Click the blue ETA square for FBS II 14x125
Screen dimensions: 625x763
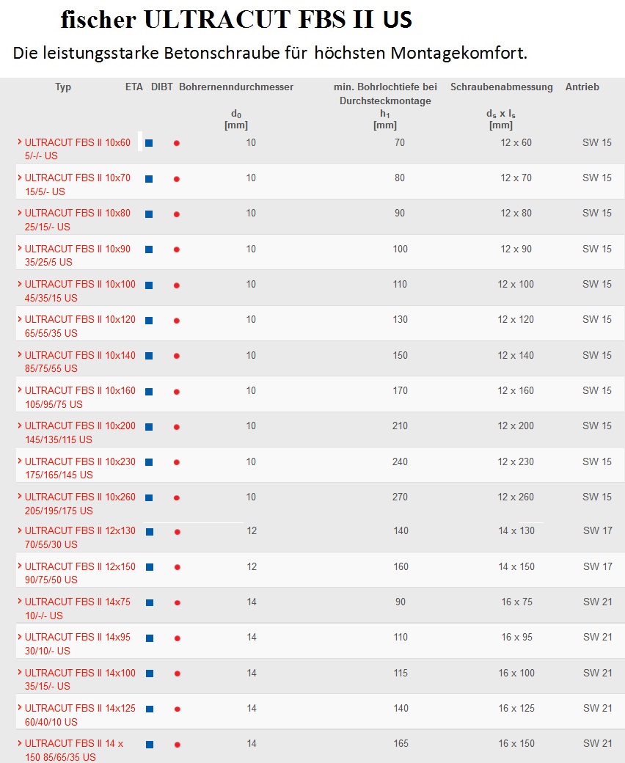pyautogui.click(x=150, y=709)
